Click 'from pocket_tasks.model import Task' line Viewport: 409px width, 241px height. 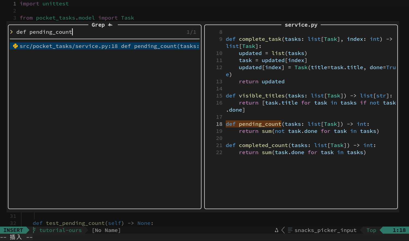pos(77,18)
